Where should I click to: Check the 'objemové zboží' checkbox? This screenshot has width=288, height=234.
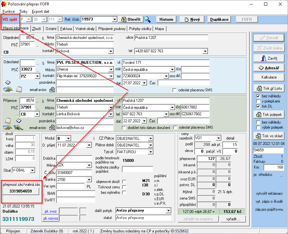(x=124, y=182)
